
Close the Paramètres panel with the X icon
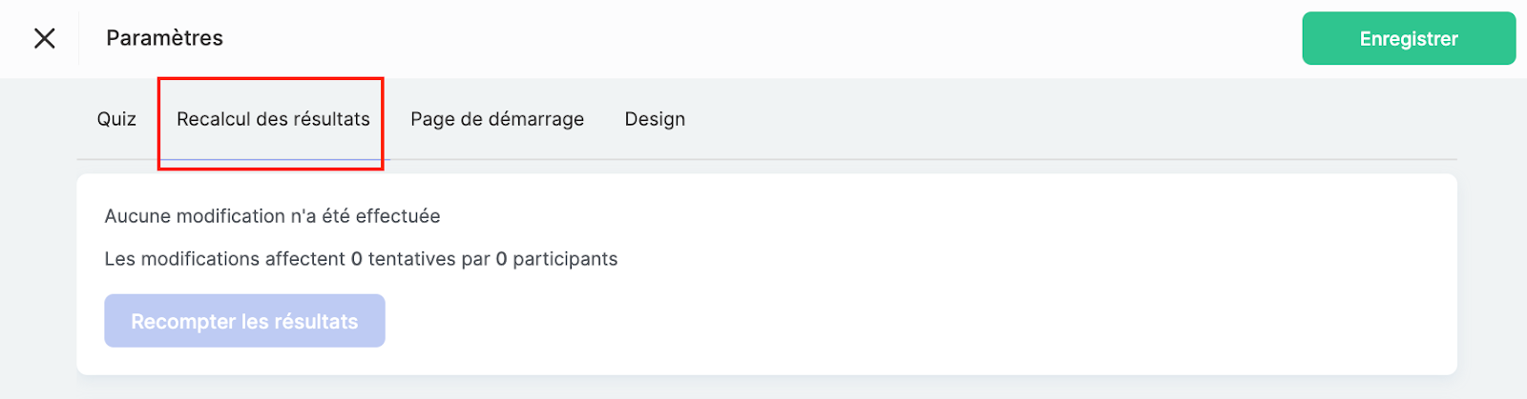click(44, 38)
